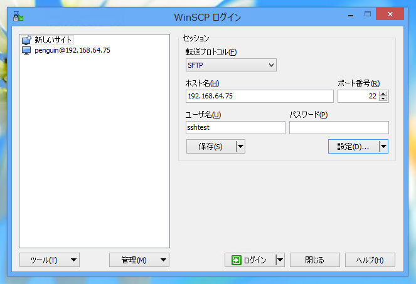Viewport: 416px width, 284px height.
Task: Open the 転送プロトコル SFTP dropdown
Action: [x=231, y=65]
